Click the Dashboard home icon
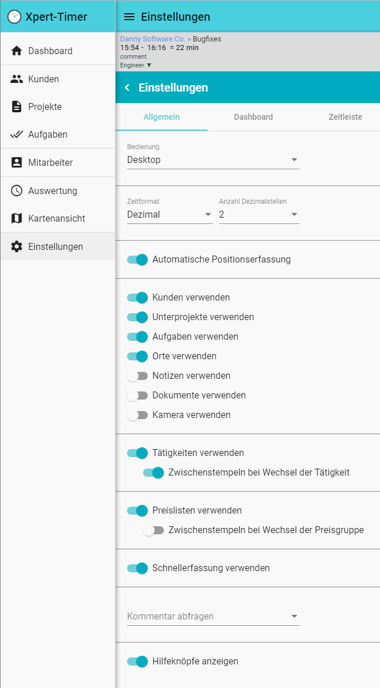The width and height of the screenshot is (380, 688). [x=17, y=51]
